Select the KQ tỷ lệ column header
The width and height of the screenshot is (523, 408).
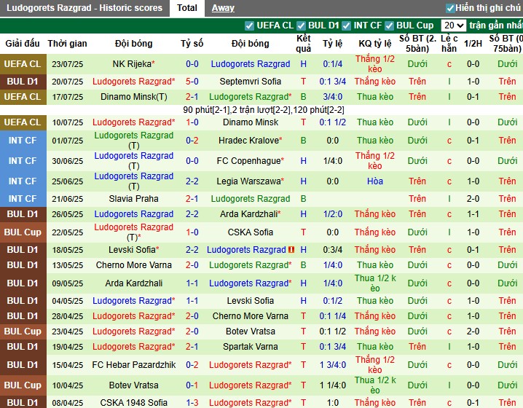pos(375,44)
